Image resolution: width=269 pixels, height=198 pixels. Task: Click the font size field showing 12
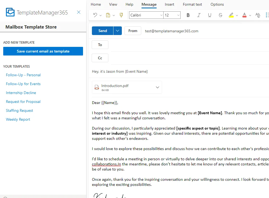(x=170, y=15)
